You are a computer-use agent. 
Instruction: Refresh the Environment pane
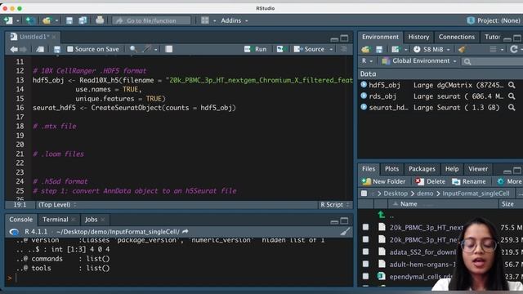pos(514,49)
